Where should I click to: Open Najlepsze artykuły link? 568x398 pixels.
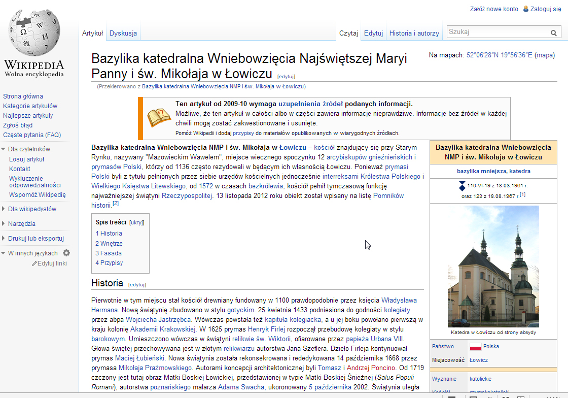[x=28, y=116]
